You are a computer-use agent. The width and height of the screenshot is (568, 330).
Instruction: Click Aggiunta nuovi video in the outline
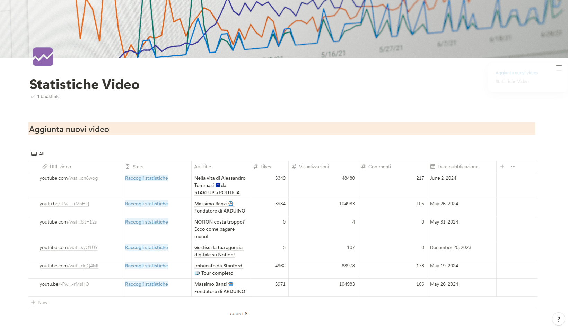tap(516, 73)
